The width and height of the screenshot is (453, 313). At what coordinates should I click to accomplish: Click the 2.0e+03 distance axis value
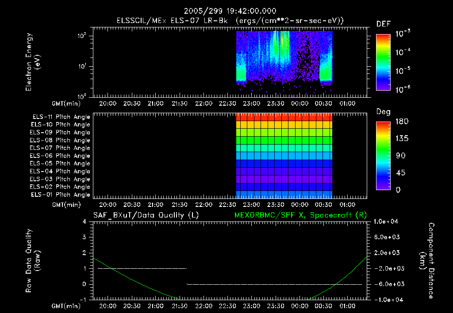click(x=387, y=252)
